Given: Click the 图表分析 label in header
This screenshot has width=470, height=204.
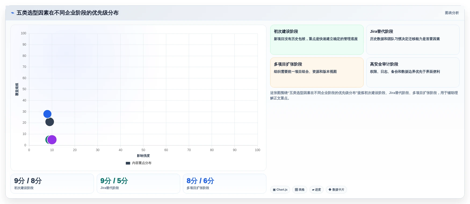Looking at the screenshot, I should pyautogui.click(x=452, y=13).
